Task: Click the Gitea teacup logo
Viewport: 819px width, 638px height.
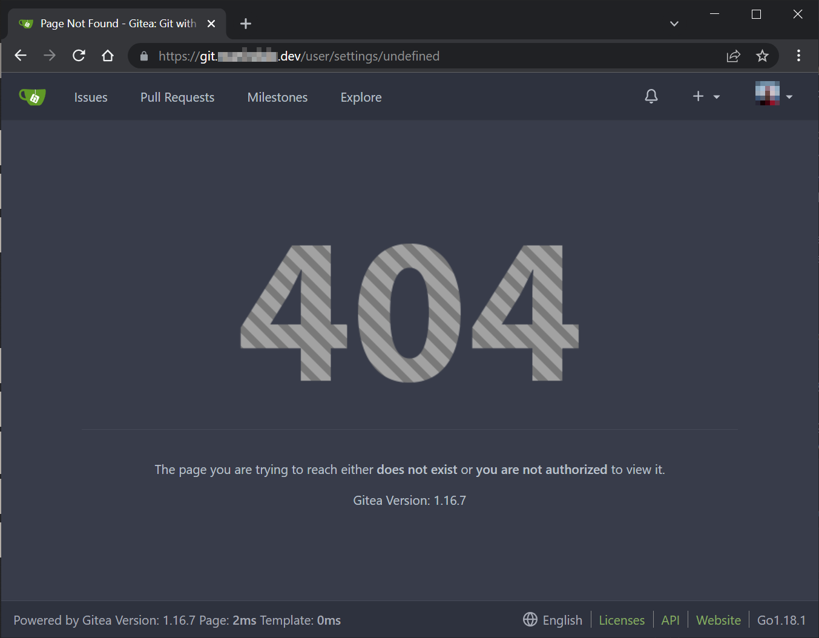Action: coord(32,96)
